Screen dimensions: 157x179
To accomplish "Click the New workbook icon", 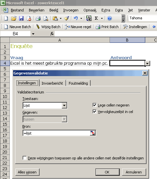I will coord(6,18).
